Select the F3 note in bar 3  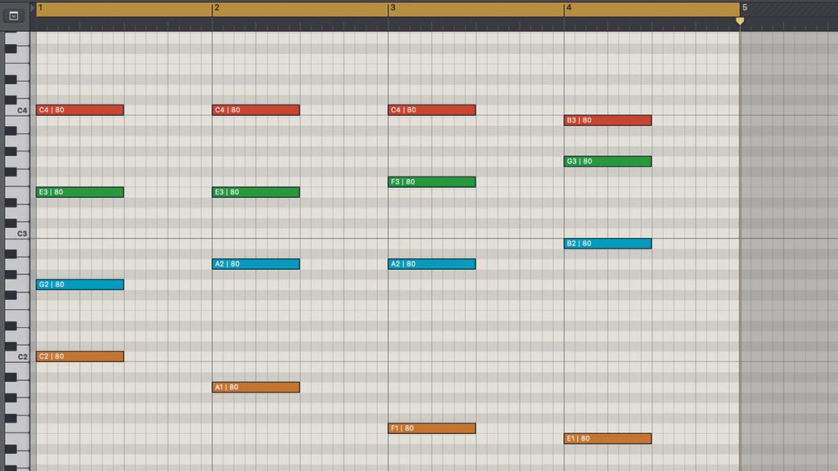coord(431,182)
